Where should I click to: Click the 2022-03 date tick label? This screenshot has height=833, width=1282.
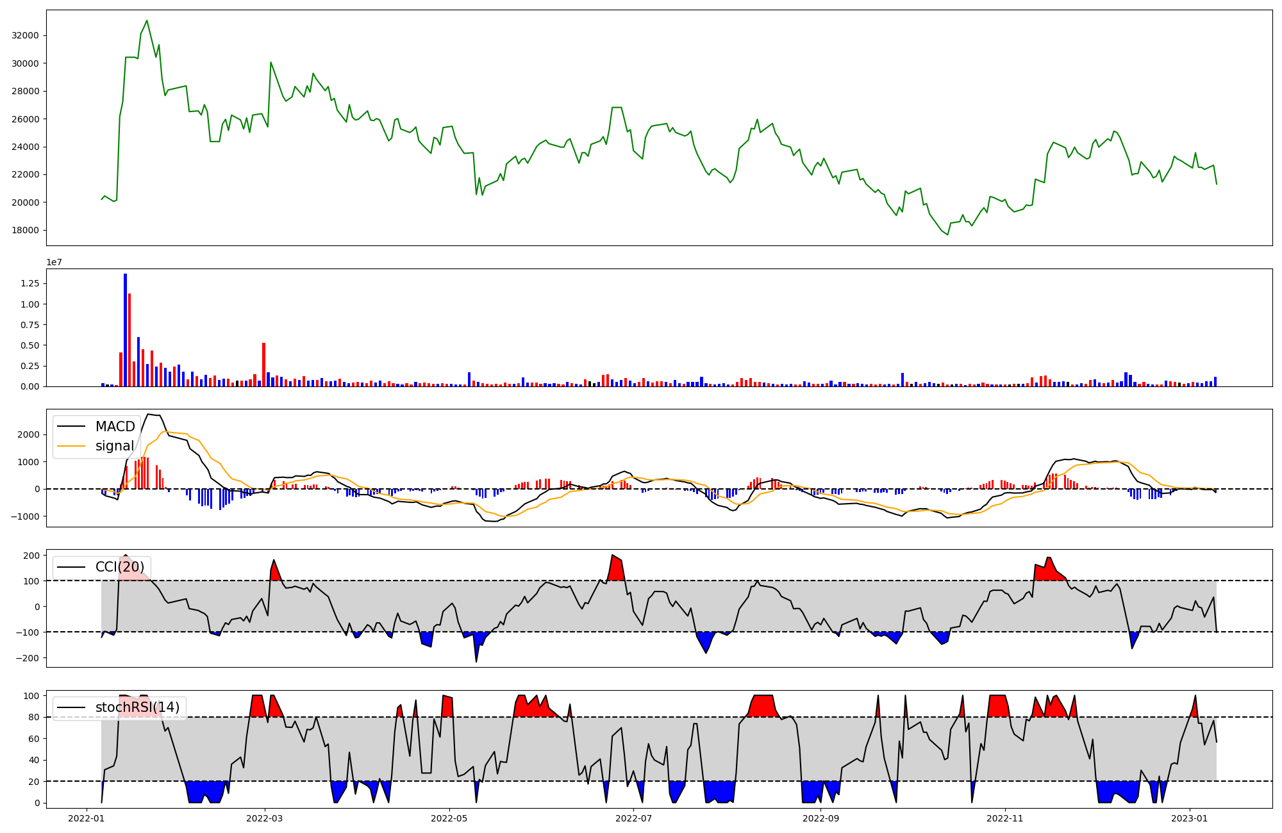click(x=264, y=818)
